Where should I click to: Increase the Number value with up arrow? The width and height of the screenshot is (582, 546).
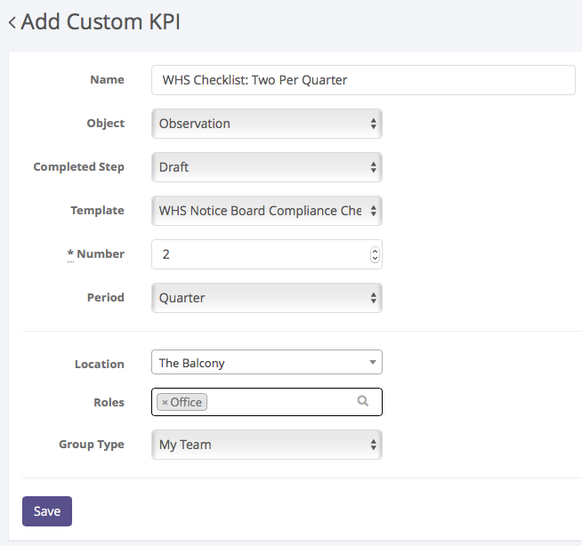[x=375, y=251]
